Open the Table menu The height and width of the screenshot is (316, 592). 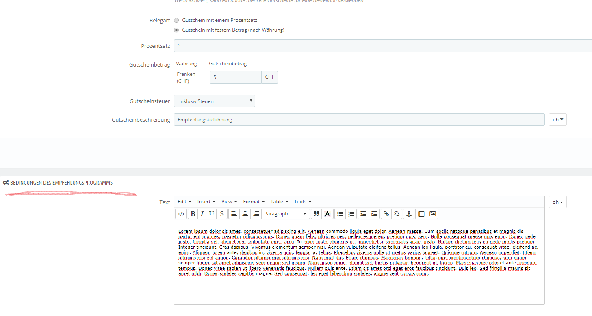(280, 202)
